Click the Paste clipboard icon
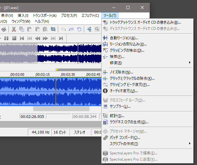This screenshot has height=165, width=197. tap(29, 29)
